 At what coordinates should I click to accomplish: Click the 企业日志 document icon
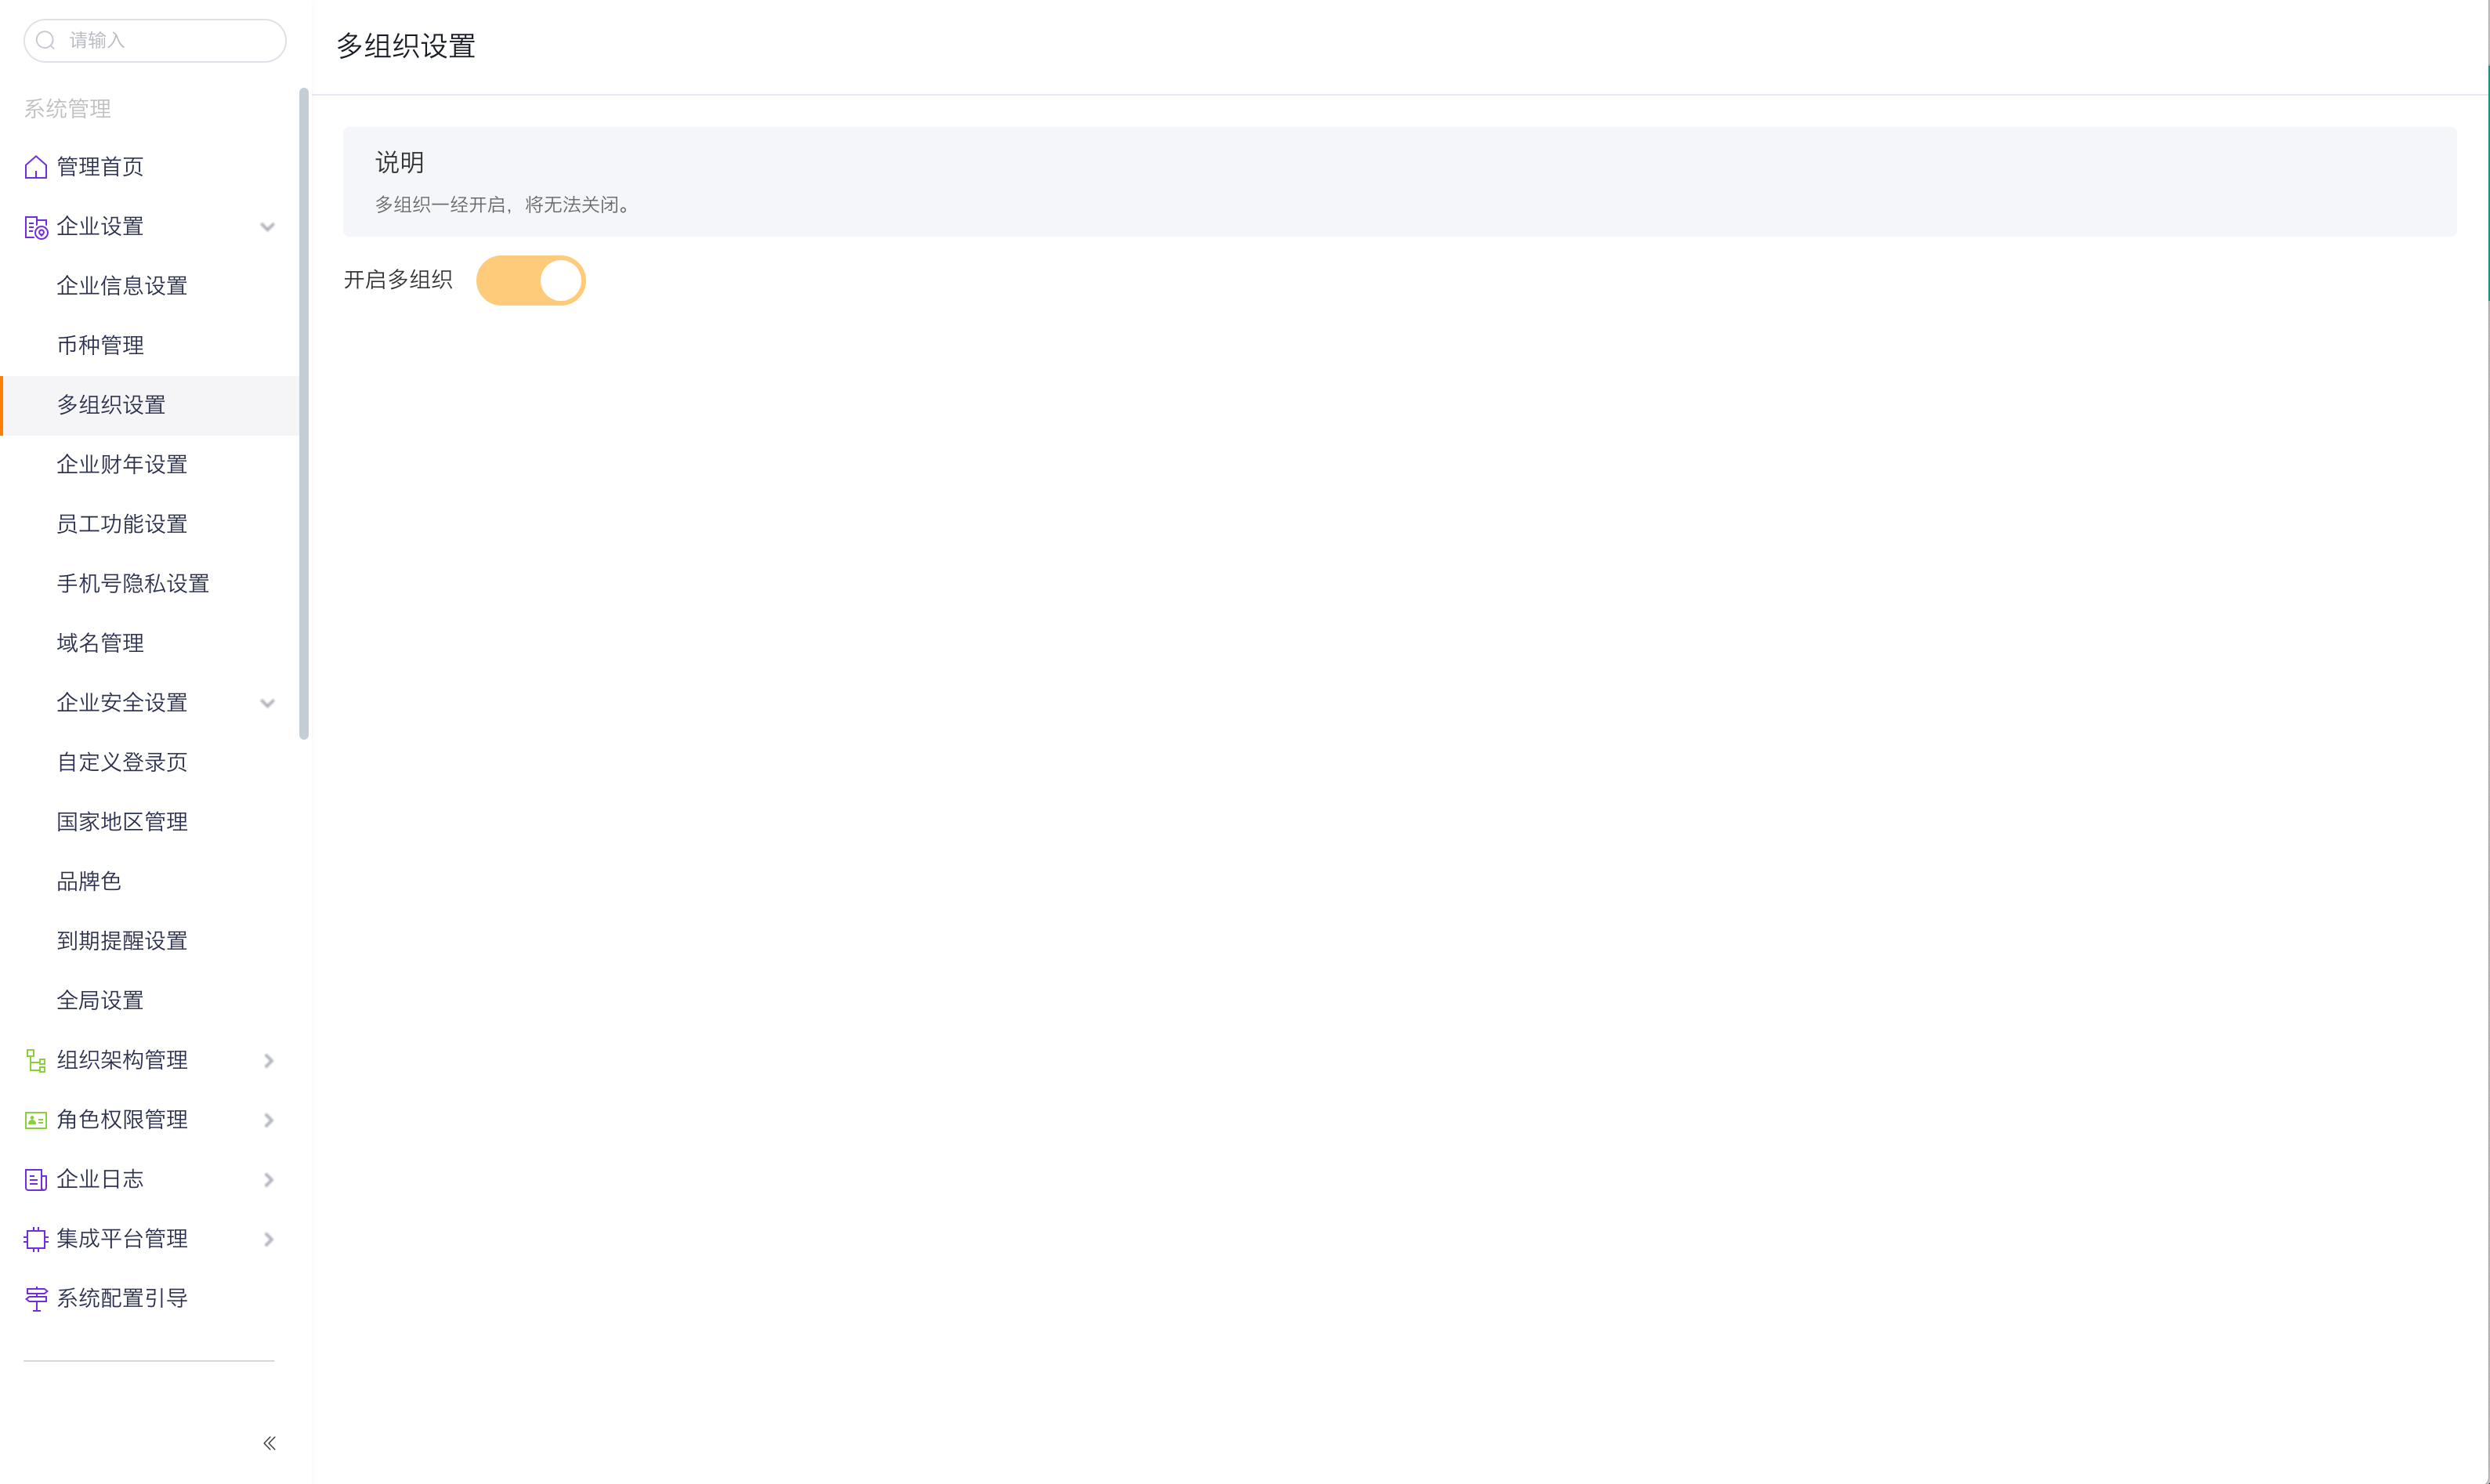click(36, 1179)
